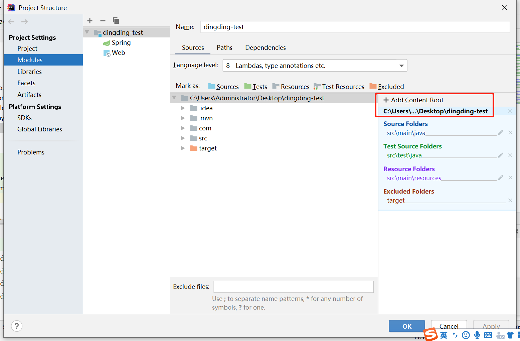Click the Sogou microphone voice input
Screen dimensions: 520x341
477,335
